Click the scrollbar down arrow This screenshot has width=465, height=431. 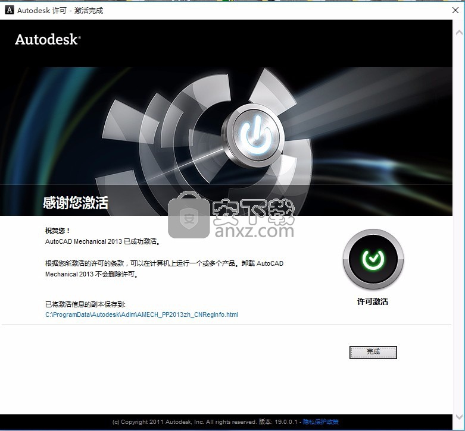459,417
